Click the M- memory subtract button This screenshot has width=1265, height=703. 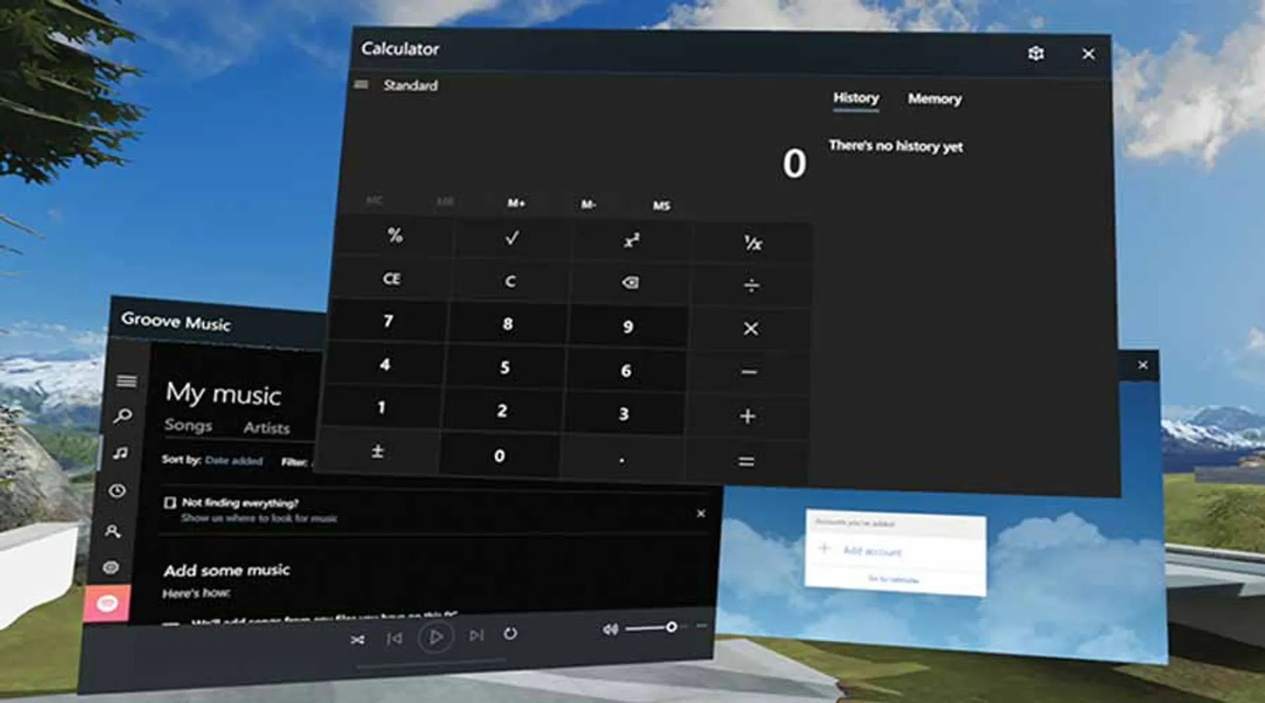pyautogui.click(x=588, y=204)
